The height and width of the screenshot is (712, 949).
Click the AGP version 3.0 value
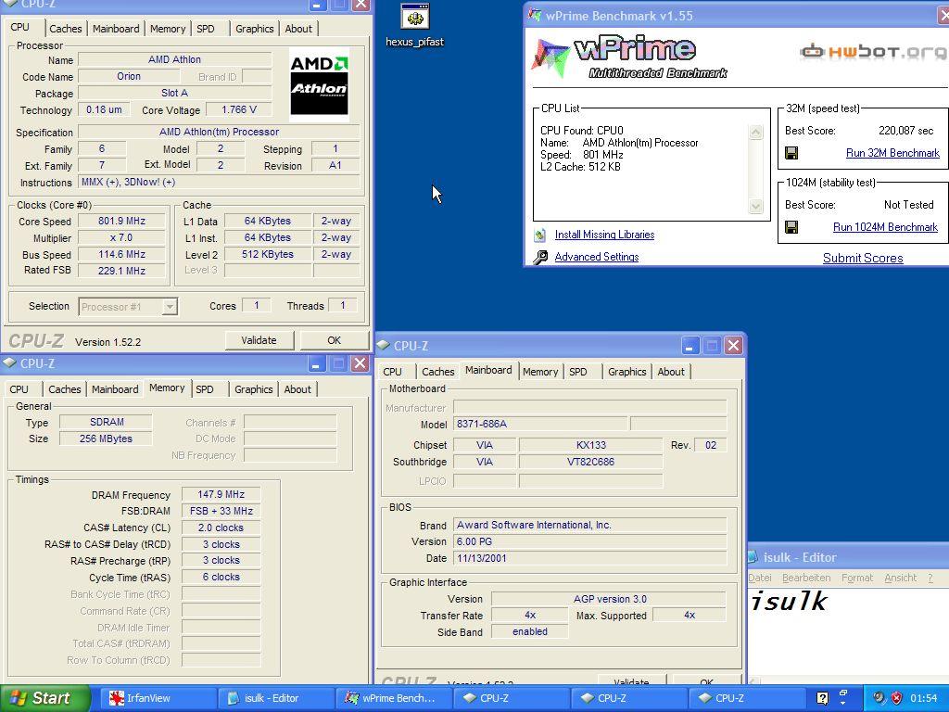coord(610,599)
